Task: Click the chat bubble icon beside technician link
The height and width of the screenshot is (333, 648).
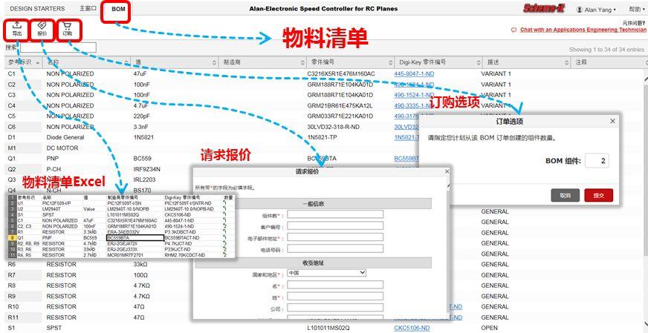Action: point(513,30)
